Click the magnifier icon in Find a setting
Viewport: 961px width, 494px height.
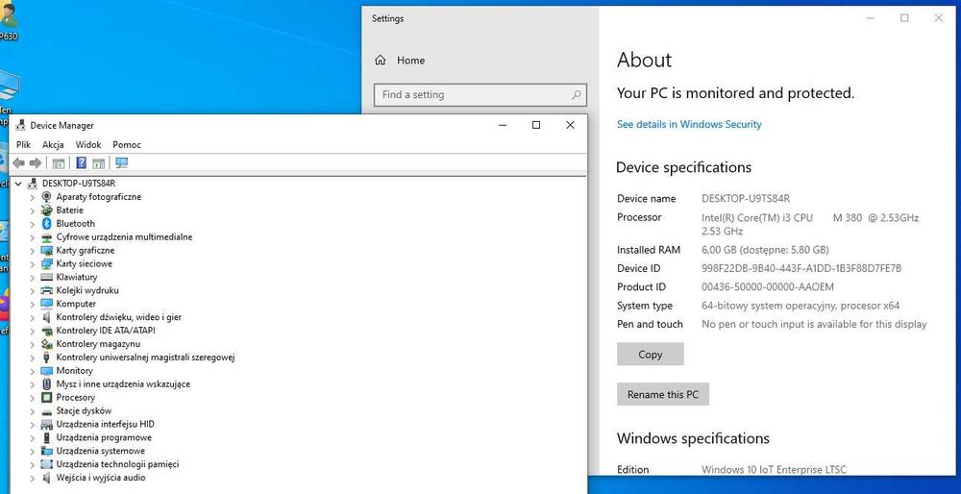coord(576,95)
